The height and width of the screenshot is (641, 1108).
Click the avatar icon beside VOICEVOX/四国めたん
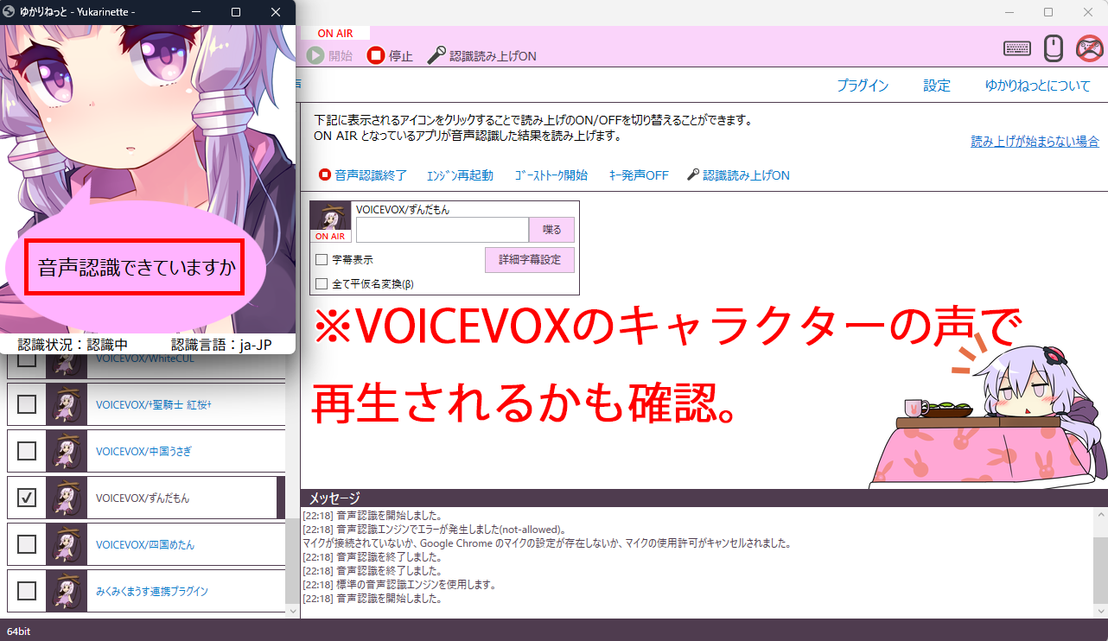(67, 544)
